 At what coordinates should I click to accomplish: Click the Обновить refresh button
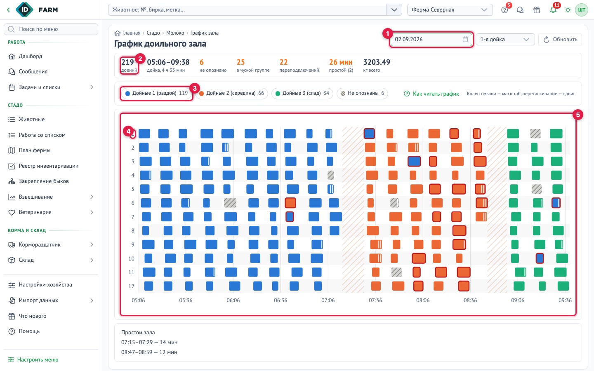pos(560,39)
